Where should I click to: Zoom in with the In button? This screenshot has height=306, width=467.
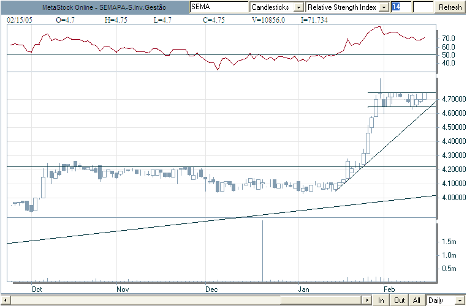pos(381,300)
